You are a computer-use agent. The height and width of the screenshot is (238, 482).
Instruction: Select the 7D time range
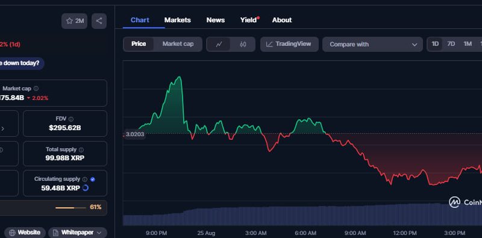[x=451, y=44]
